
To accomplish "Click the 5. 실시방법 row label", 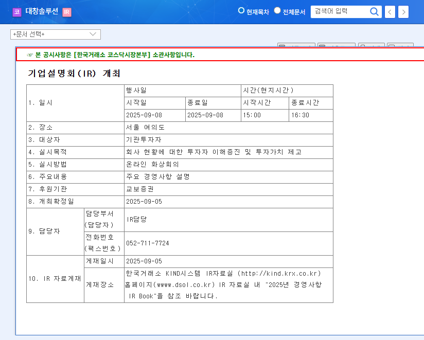I will pos(47,164).
